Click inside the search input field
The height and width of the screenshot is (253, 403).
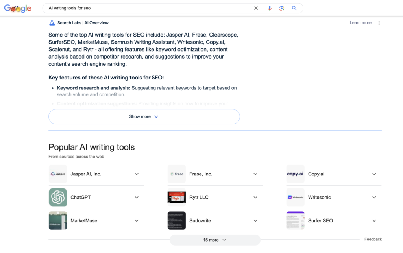(118, 8)
